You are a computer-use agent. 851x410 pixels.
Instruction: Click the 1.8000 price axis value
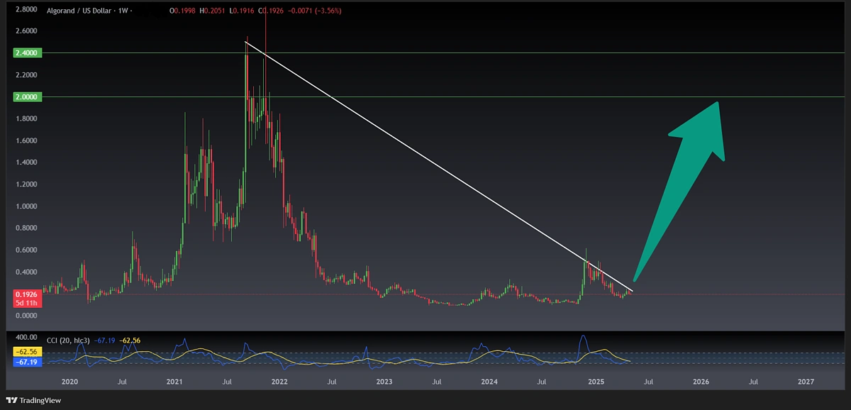pos(26,119)
